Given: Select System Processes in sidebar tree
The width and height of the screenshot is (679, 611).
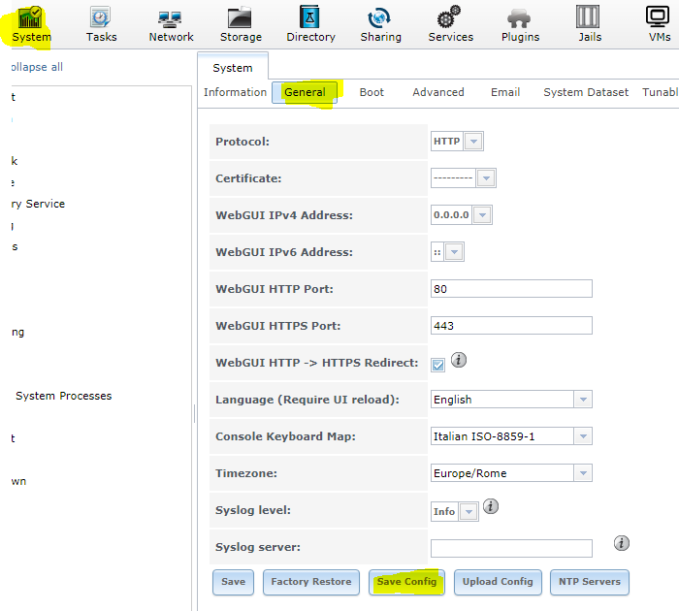Looking at the screenshot, I should pos(64,396).
